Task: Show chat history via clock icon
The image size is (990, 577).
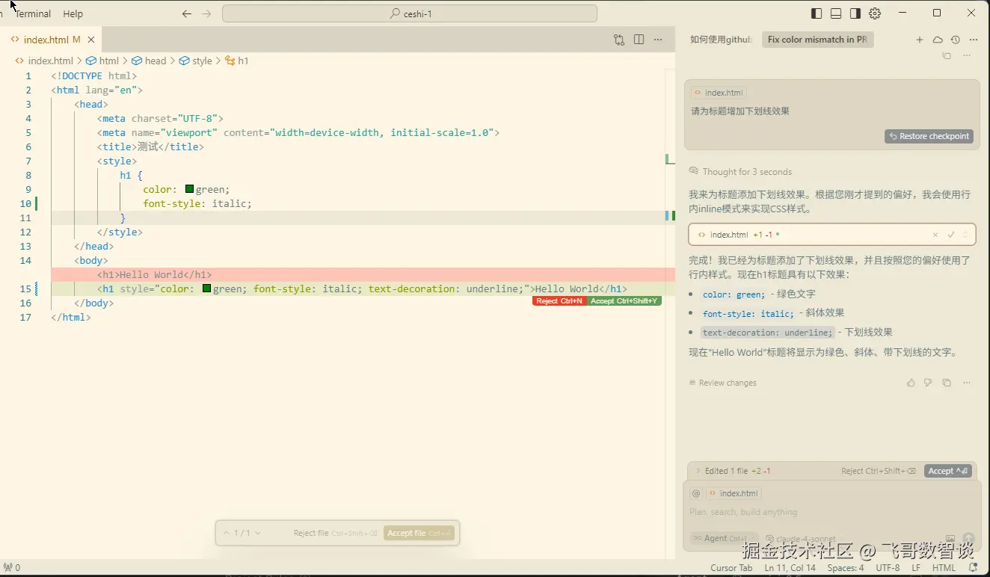Action: (955, 40)
